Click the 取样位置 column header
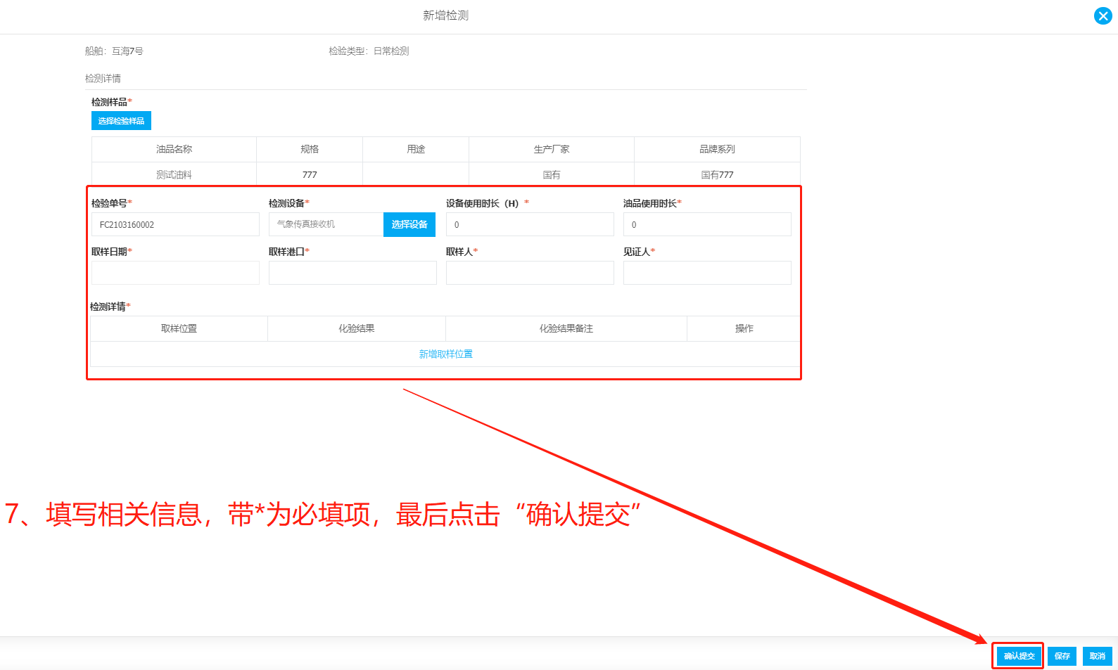Viewport: 1118px width, 670px height. (179, 328)
